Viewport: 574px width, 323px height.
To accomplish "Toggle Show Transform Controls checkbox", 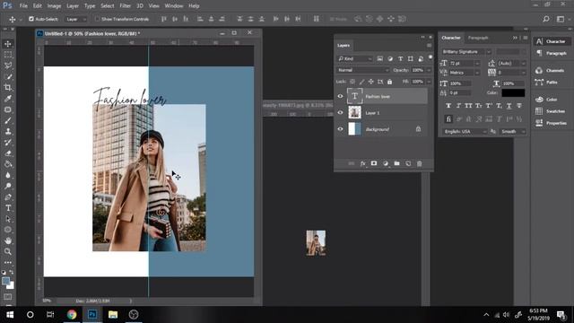I will [x=97, y=19].
